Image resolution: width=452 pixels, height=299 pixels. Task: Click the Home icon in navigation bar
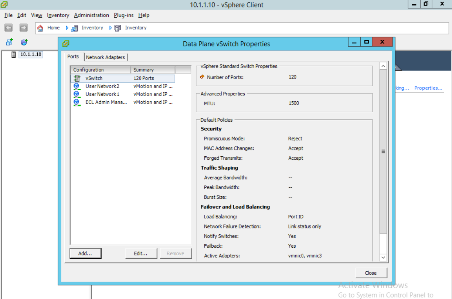coord(40,28)
